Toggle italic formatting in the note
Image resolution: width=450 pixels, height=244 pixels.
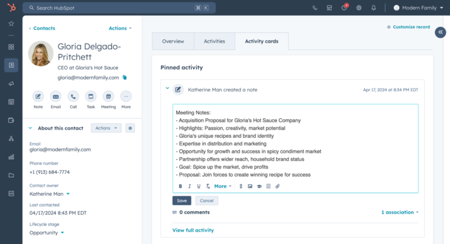[x=190, y=186]
